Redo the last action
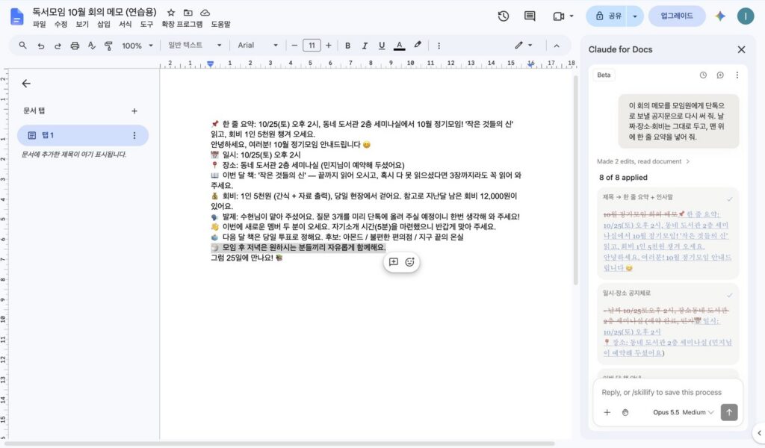765x448 pixels. click(58, 46)
